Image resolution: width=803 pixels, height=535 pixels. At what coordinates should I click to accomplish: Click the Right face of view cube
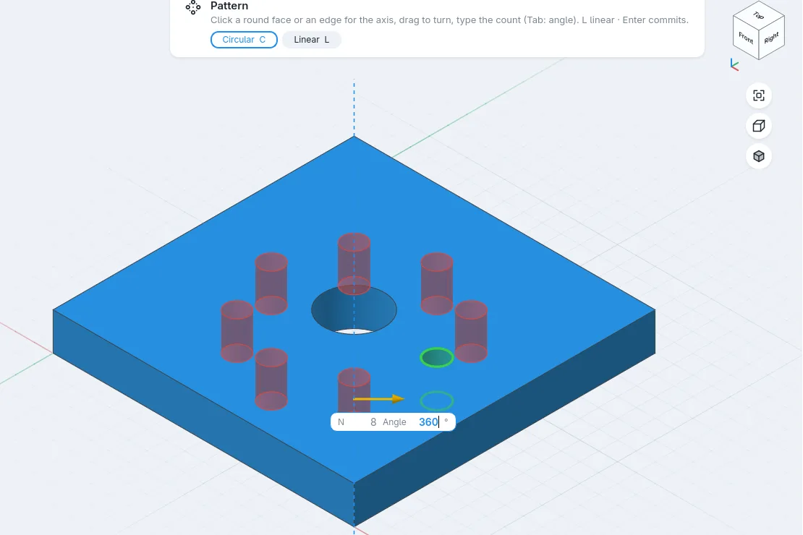[771, 38]
